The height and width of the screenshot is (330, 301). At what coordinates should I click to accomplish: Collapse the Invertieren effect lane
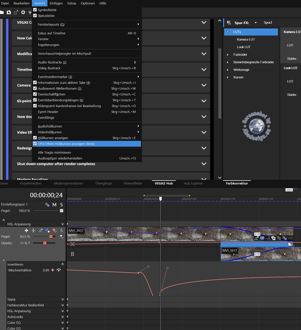point(63,264)
